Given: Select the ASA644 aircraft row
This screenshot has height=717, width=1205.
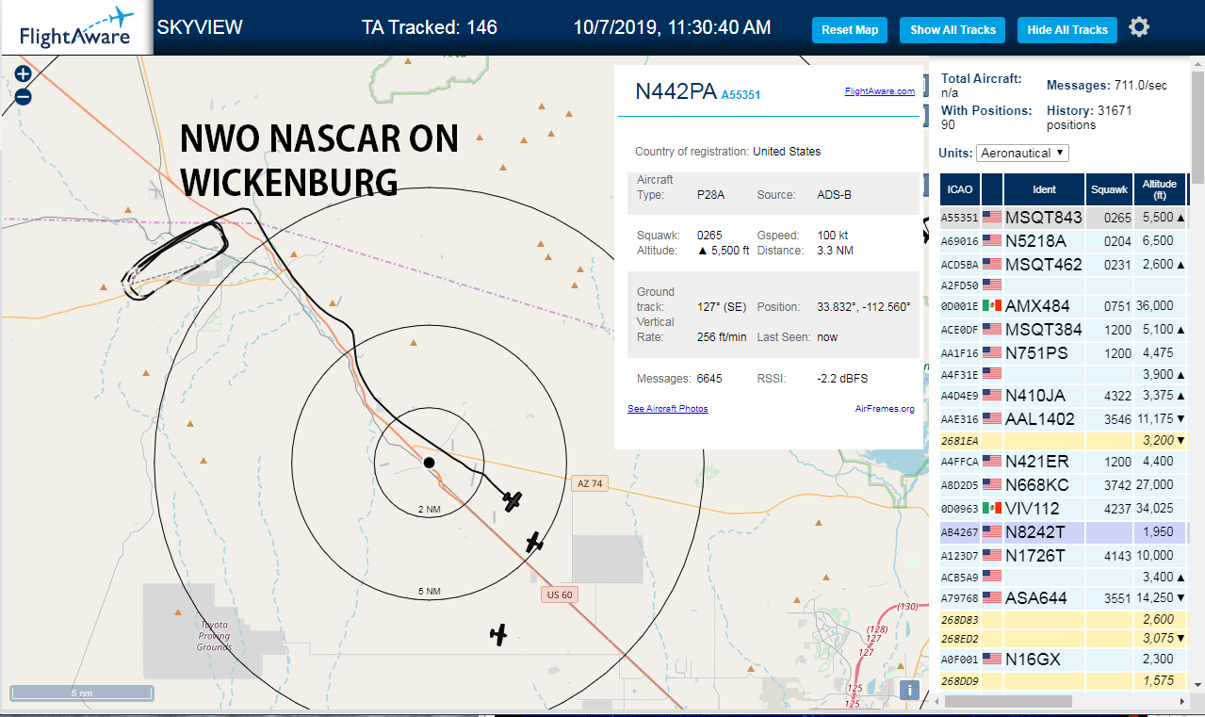Looking at the screenshot, I should [1063, 597].
